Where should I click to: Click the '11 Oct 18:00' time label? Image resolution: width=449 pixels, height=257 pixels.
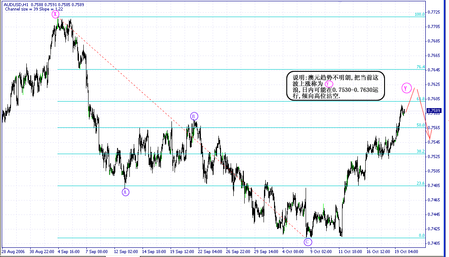350,252
